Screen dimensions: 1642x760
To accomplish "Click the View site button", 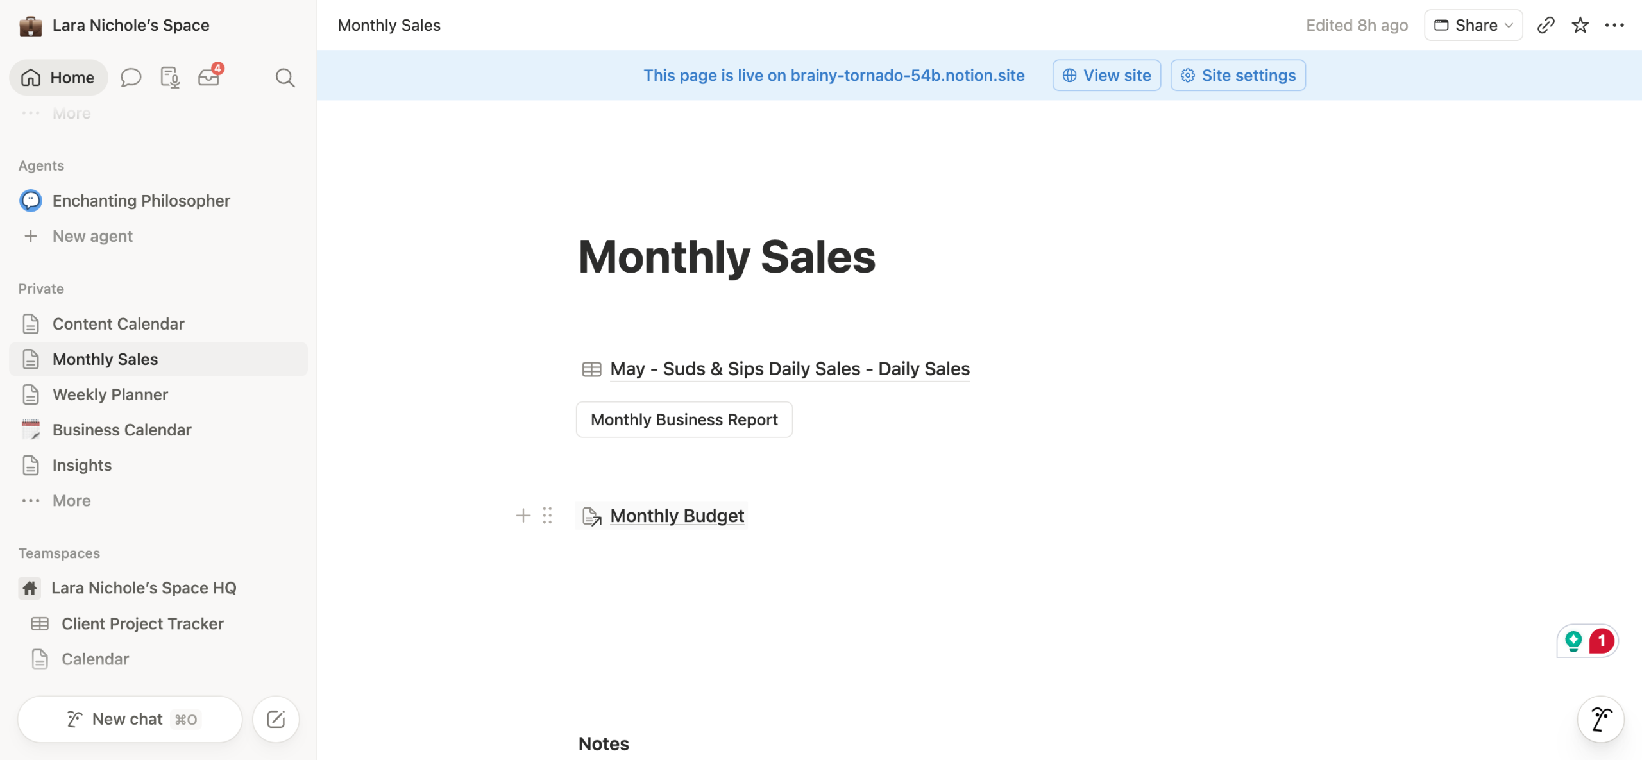I will [x=1106, y=75].
